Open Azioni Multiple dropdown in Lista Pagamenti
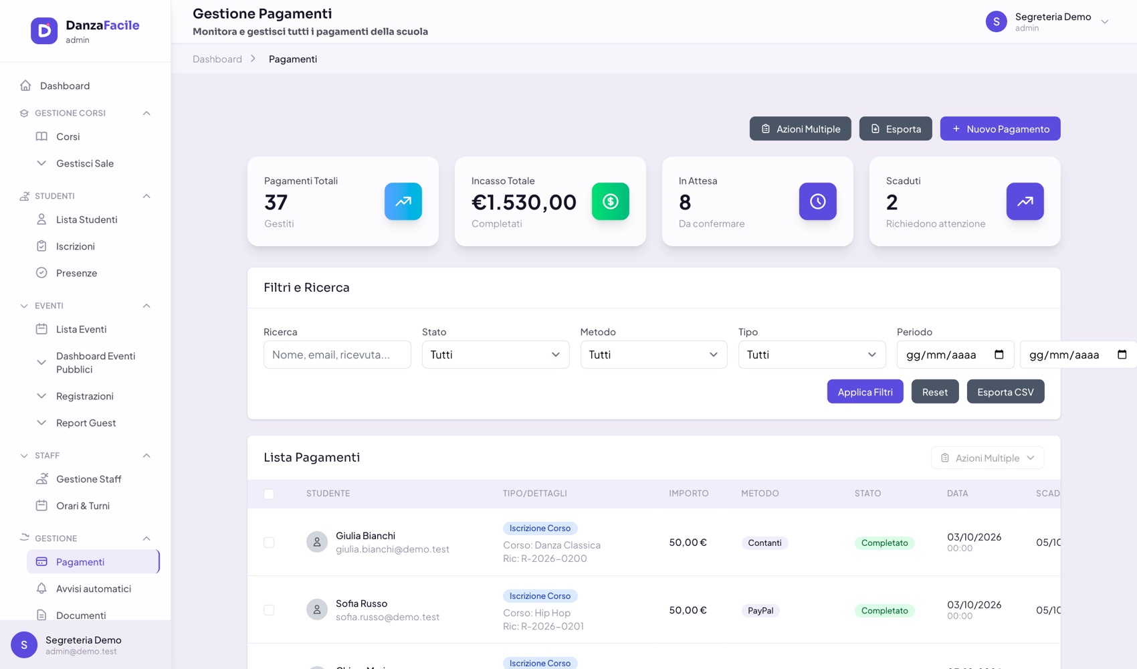Screen dimensions: 1137x669 coord(987,458)
